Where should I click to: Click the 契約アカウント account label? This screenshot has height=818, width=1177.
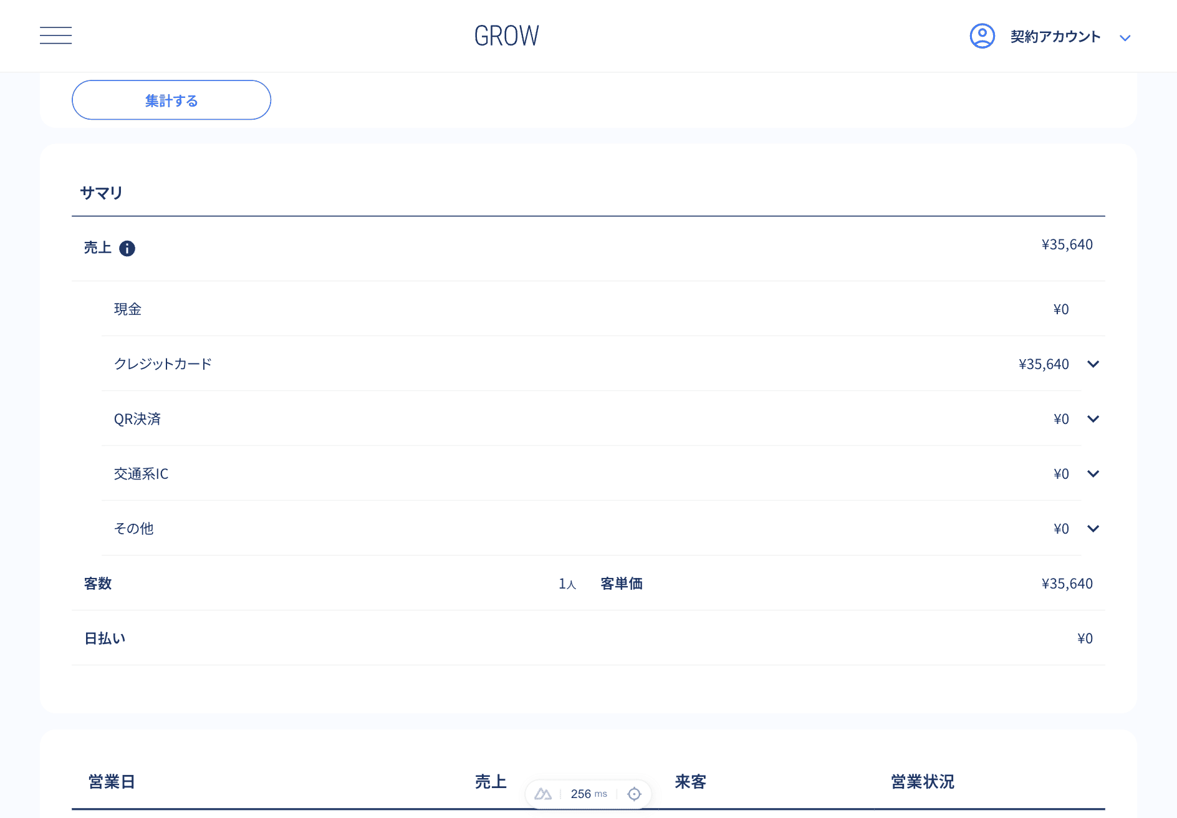1055,37
